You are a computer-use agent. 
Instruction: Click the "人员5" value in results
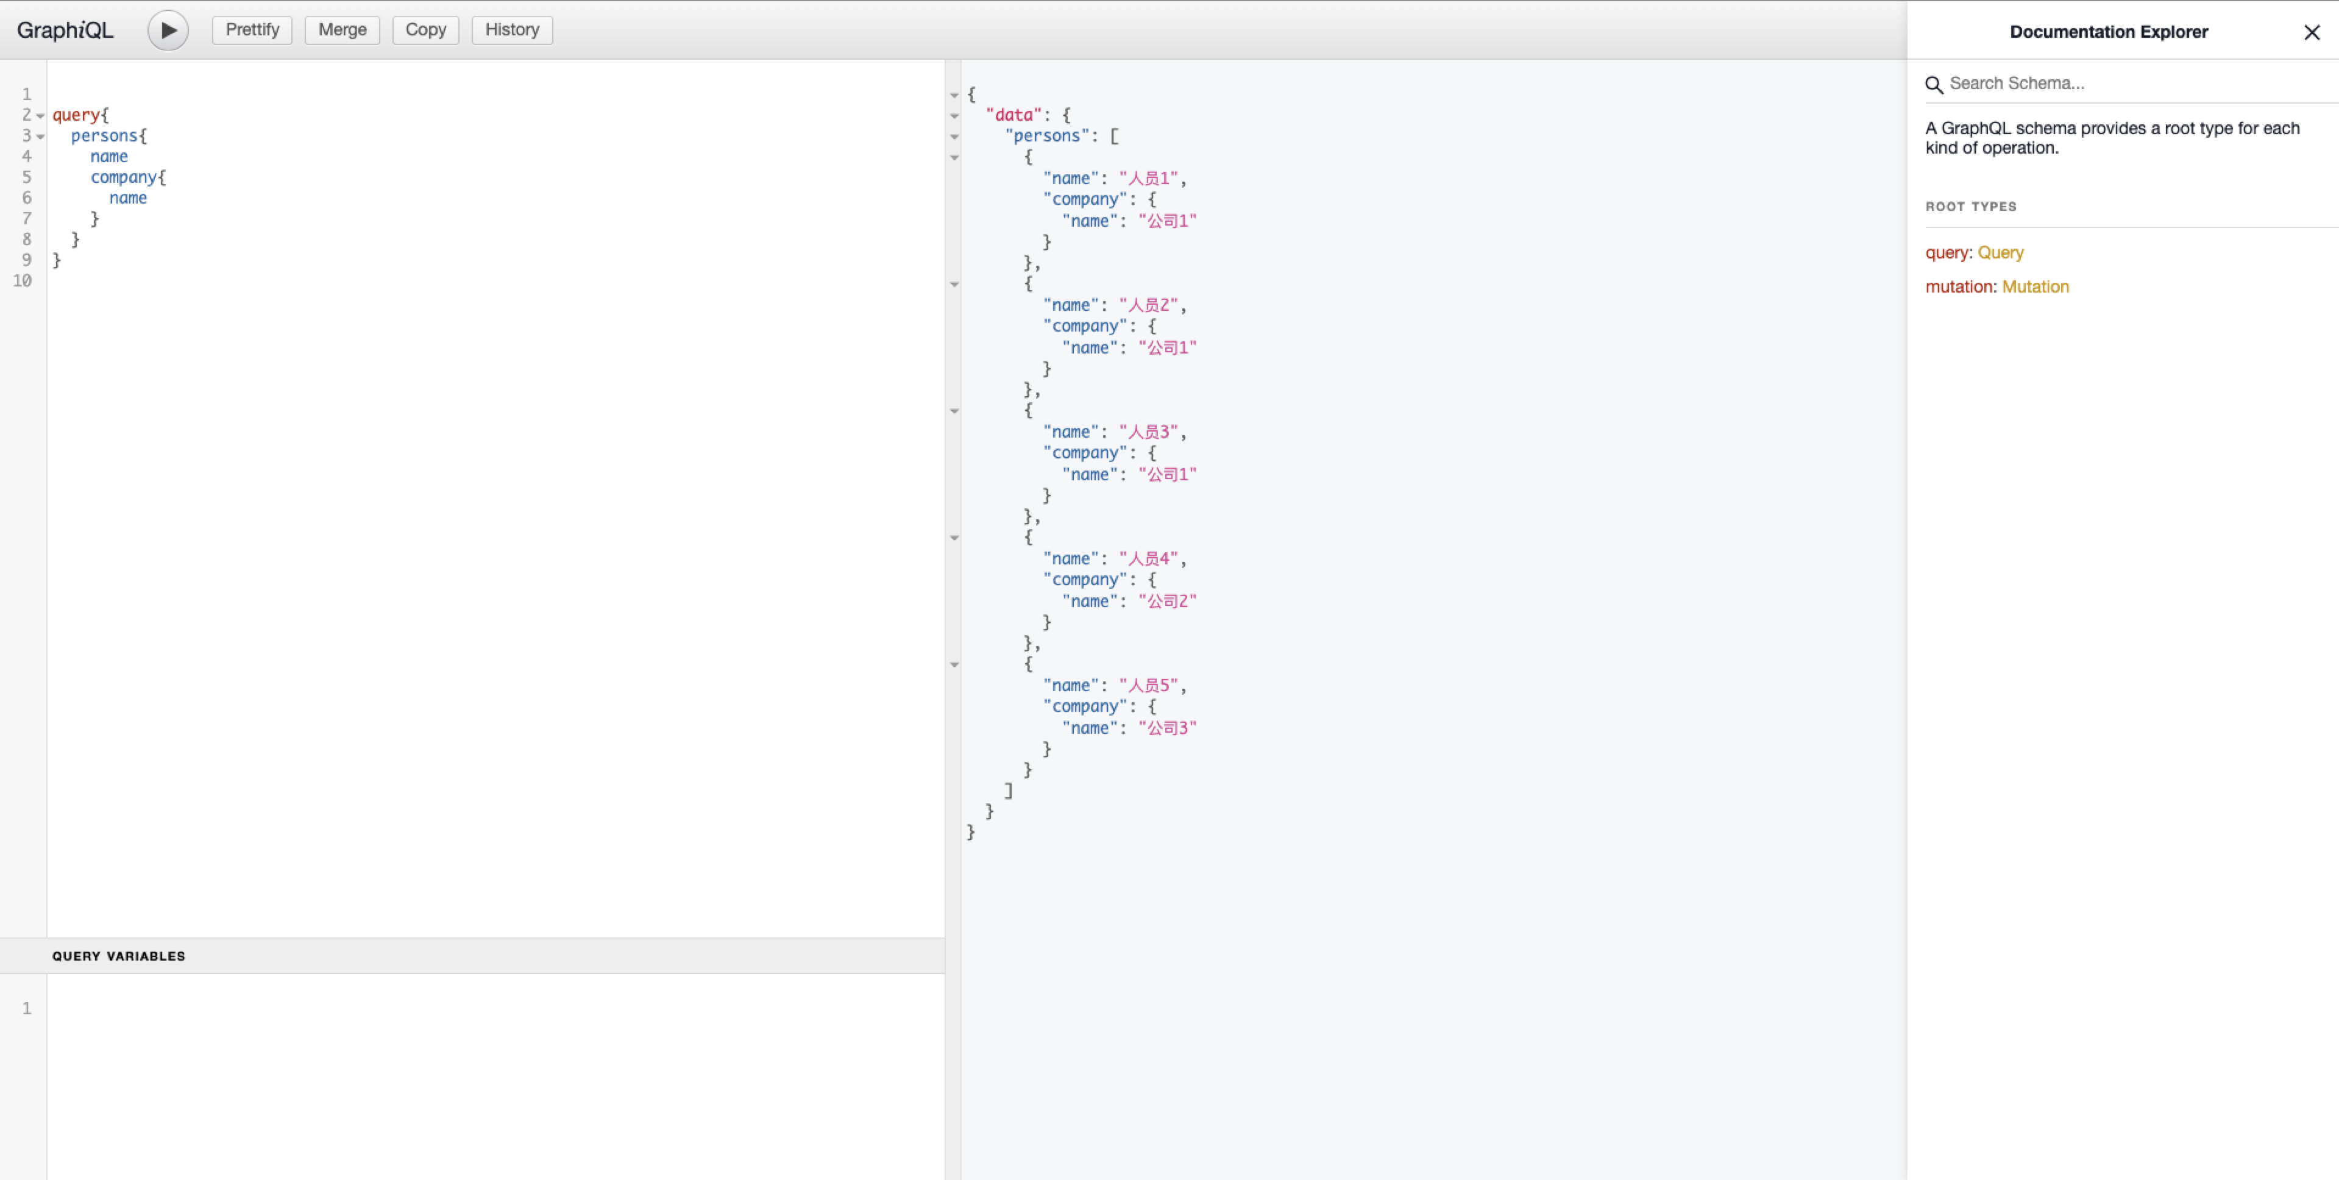(x=1149, y=685)
